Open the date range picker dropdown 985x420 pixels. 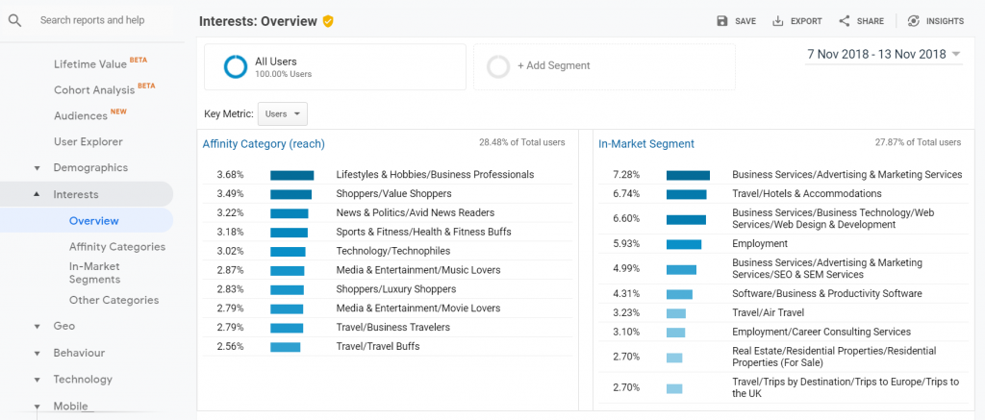tap(885, 54)
